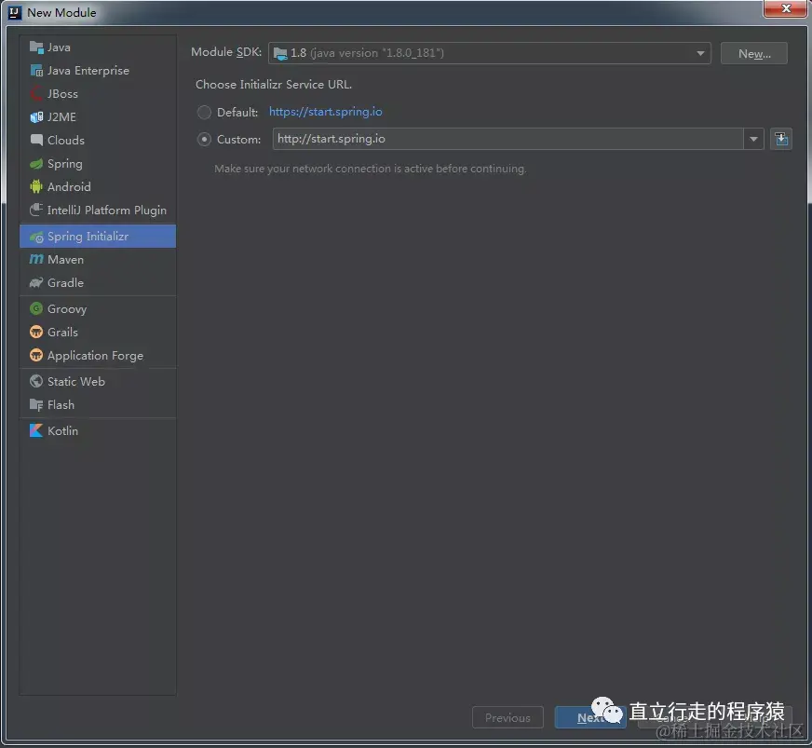This screenshot has height=748, width=812.
Task: Open the Module SDK dropdown arrow
Action: point(700,53)
